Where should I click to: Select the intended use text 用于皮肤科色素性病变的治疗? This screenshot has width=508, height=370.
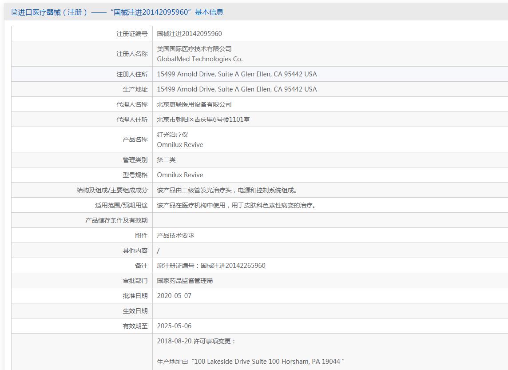[x=272, y=205]
